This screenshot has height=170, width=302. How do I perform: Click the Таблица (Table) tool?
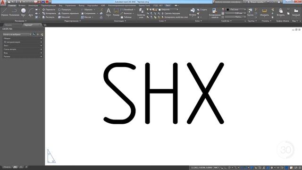pyautogui.click(x=126, y=17)
